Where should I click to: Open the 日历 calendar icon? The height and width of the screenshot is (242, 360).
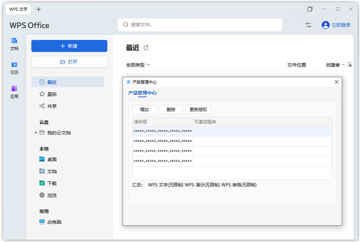click(14, 68)
